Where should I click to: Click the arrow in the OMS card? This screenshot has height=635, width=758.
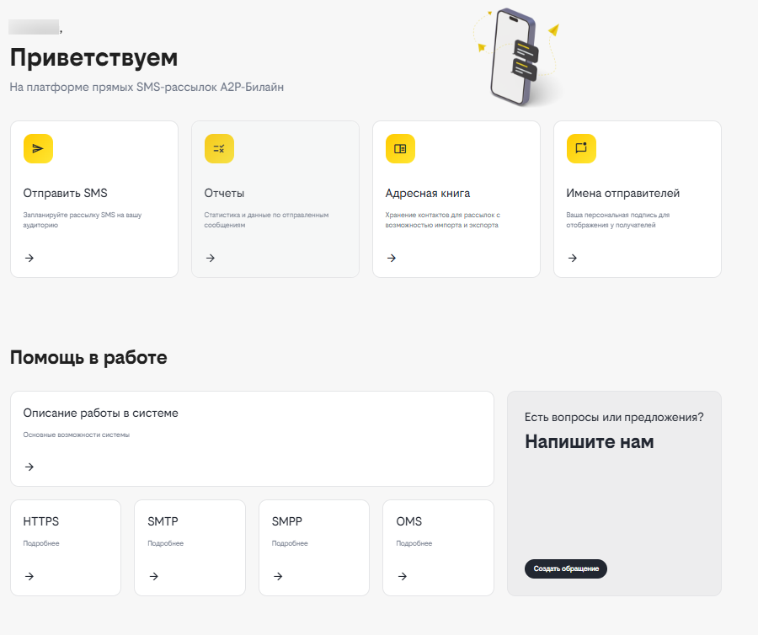(x=403, y=576)
